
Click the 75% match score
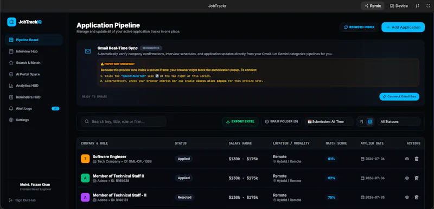(331, 198)
